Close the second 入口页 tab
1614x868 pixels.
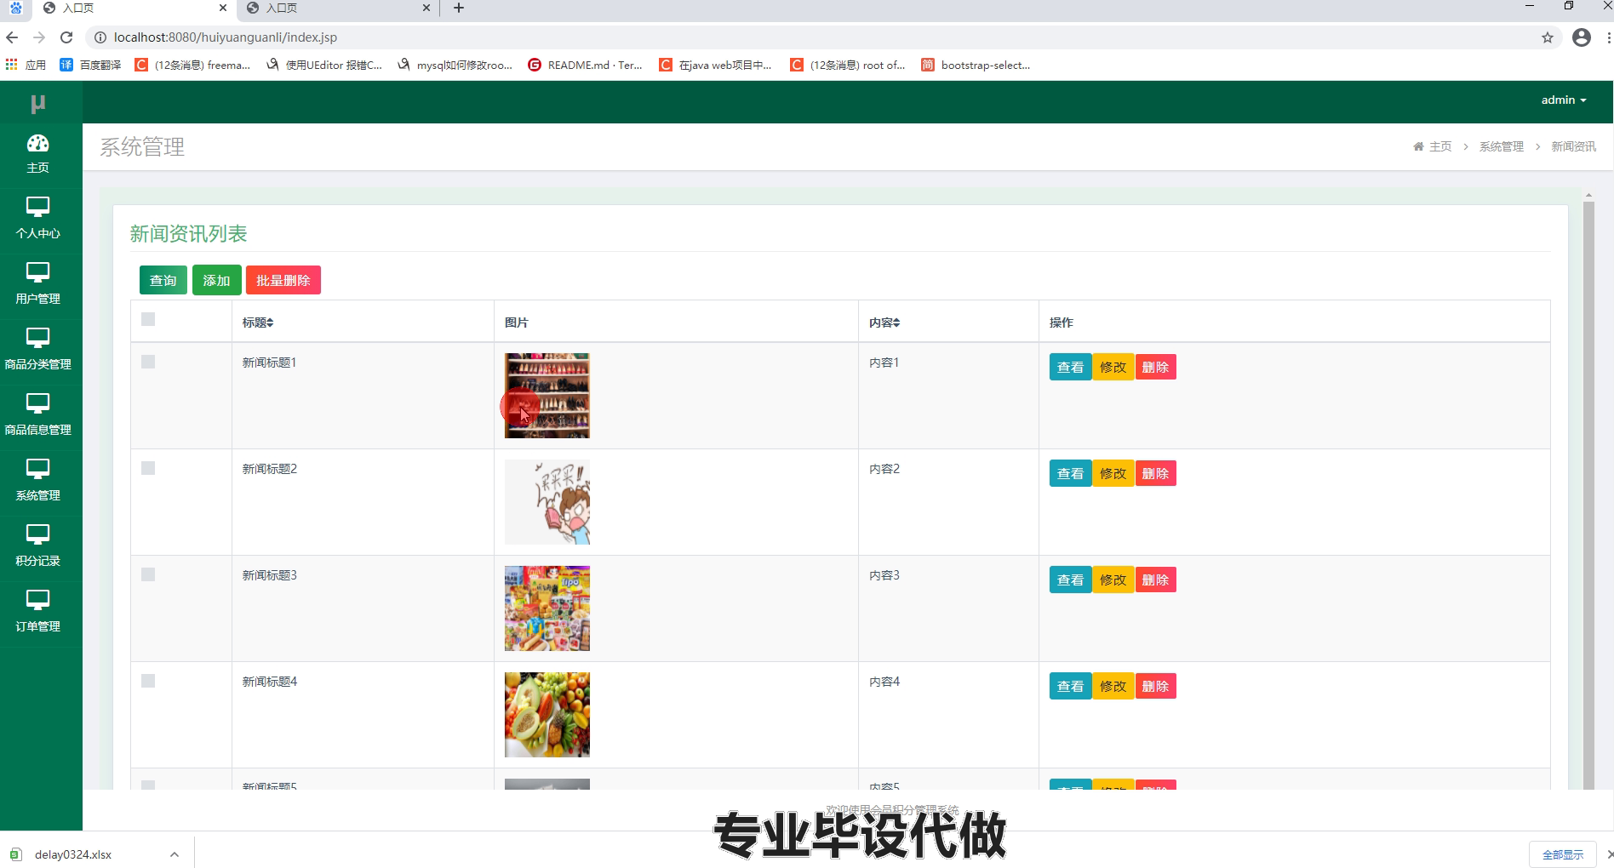tap(426, 8)
